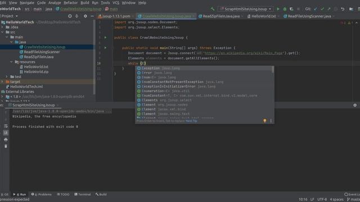
Task: Click the UTF-8 encoding in status bar
Action: (322, 200)
